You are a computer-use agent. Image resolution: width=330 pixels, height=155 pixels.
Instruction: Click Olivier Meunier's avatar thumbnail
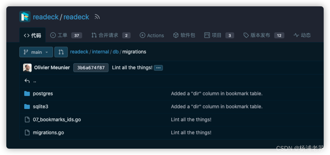click(x=27, y=68)
